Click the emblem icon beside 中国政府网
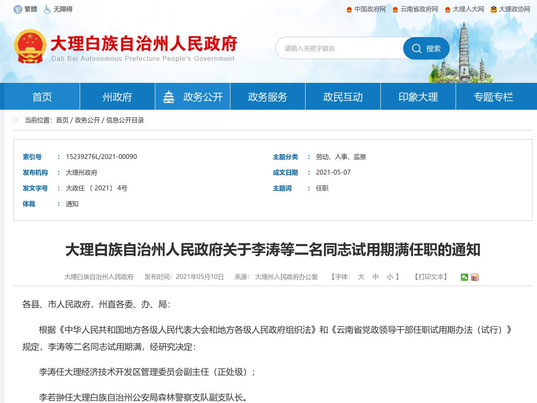Viewport: 537px width, 403px height. pos(349,9)
